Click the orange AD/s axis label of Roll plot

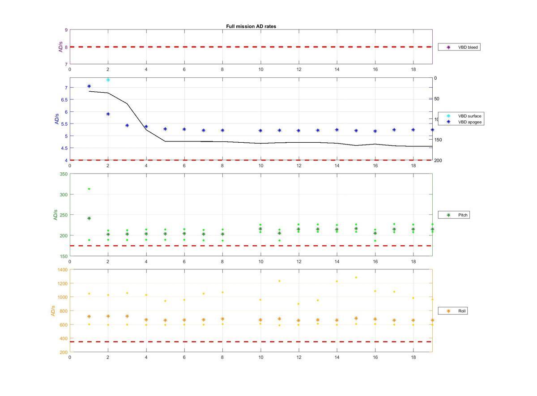point(53,311)
